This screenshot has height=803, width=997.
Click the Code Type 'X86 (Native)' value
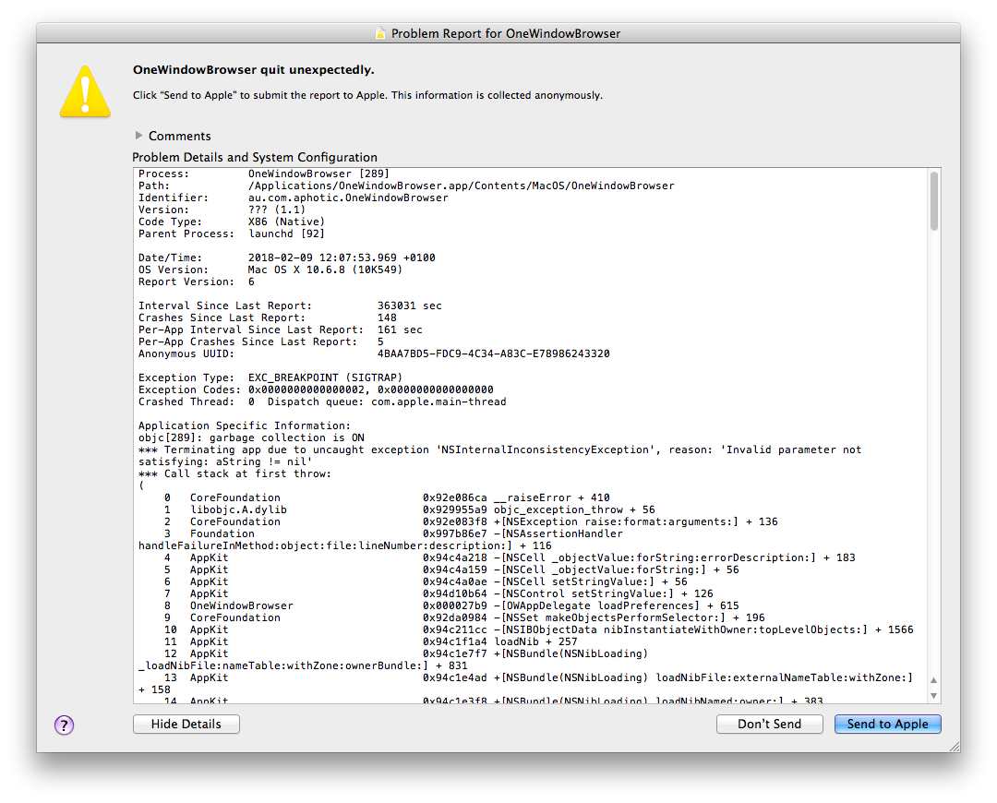[287, 222]
